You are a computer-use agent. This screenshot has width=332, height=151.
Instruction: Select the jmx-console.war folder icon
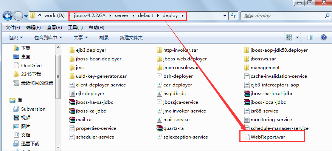[160, 68]
